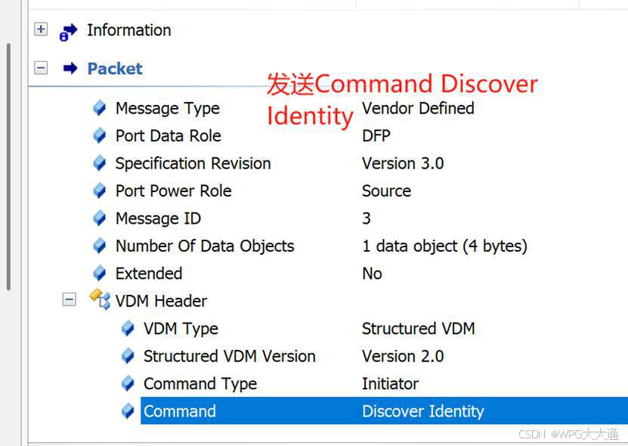
Task: Click the diamond icon next to Message ID
Action: pyautogui.click(x=99, y=218)
